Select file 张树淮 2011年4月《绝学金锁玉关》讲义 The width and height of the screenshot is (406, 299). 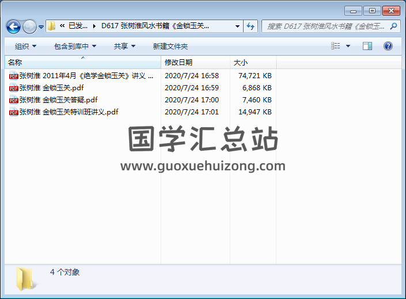[x=86, y=76]
